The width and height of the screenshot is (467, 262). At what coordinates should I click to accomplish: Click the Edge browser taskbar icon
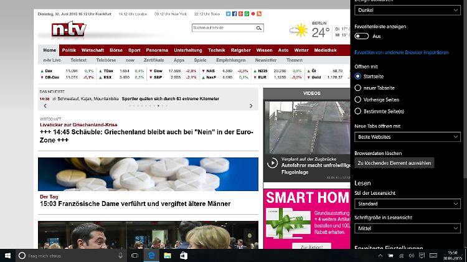(151, 255)
